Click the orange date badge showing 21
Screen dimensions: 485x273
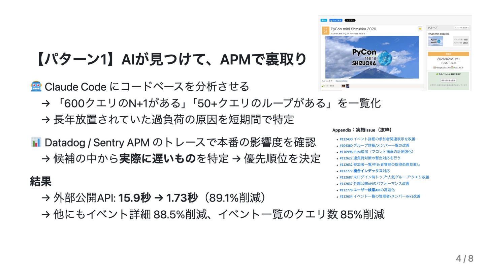(x=326, y=30)
